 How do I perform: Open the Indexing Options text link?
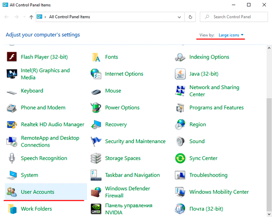tap(209, 57)
